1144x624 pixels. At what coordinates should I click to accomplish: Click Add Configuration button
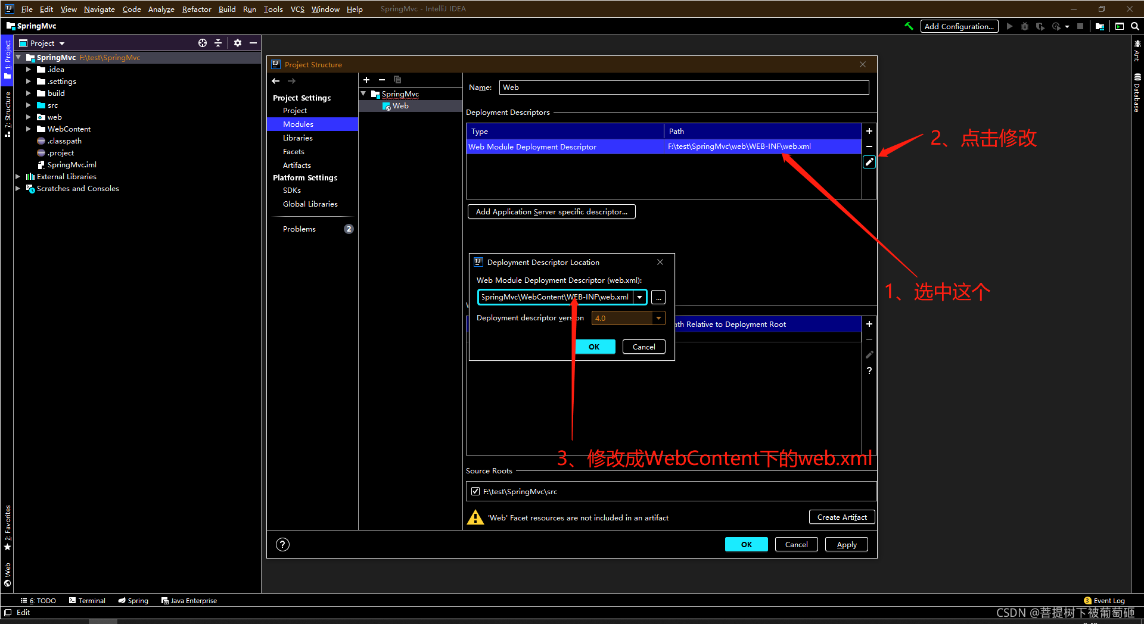(x=959, y=26)
